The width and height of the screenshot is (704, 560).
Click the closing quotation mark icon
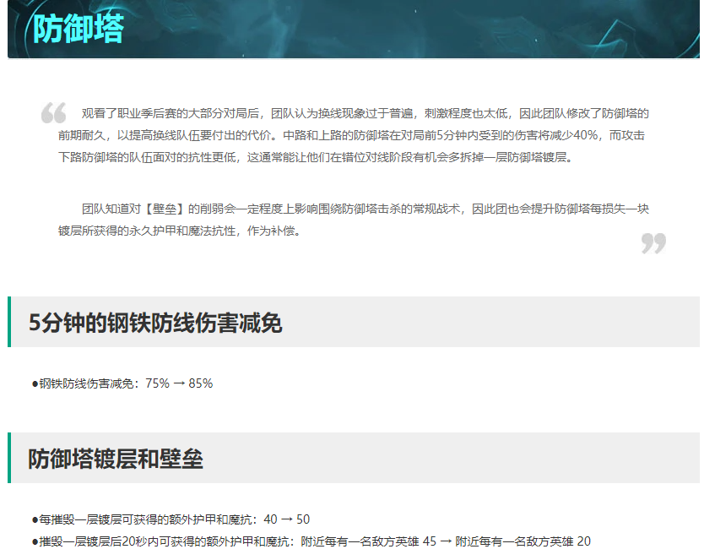click(653, 243)
